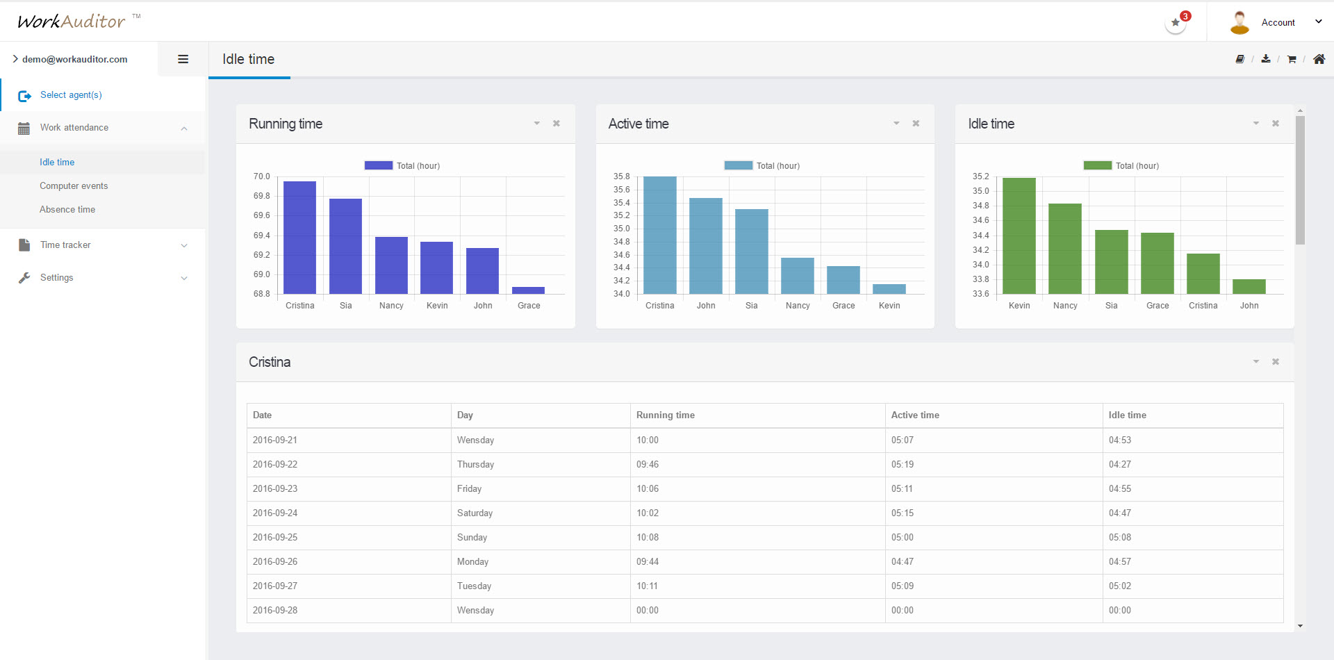Click the user avatar picture

pos(1240,22)
